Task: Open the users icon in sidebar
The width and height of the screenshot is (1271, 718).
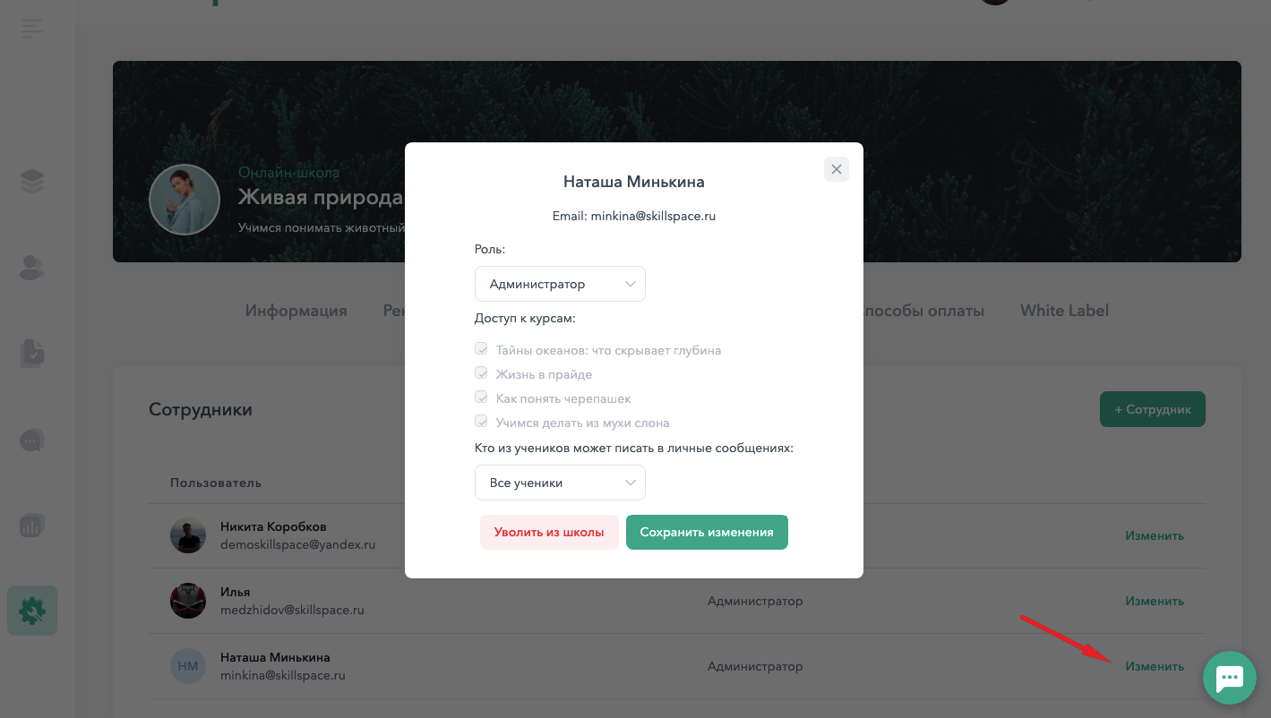Action: (x=32, y=268)
